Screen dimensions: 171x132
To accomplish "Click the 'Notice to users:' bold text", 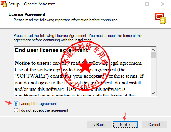I will coord(33,63).
